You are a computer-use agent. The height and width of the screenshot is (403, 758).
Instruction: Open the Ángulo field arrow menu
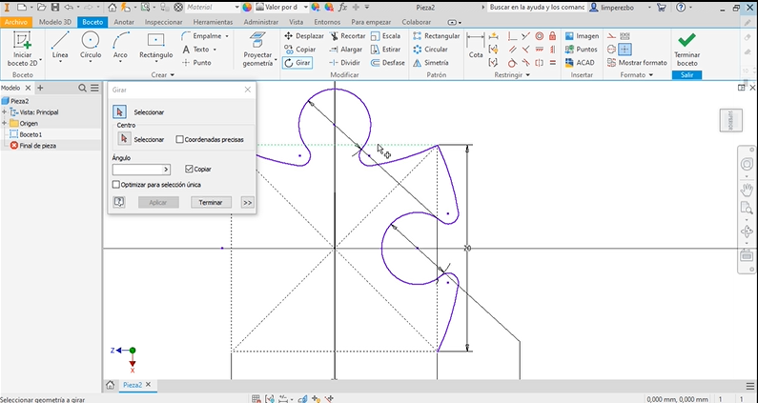pos(166,170)
